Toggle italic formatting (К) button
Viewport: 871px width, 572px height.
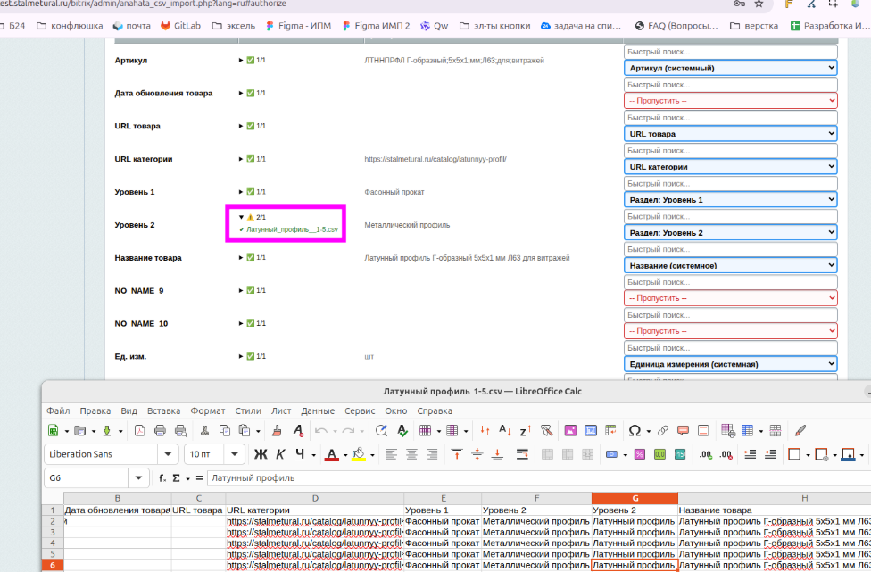click(281, 454)
